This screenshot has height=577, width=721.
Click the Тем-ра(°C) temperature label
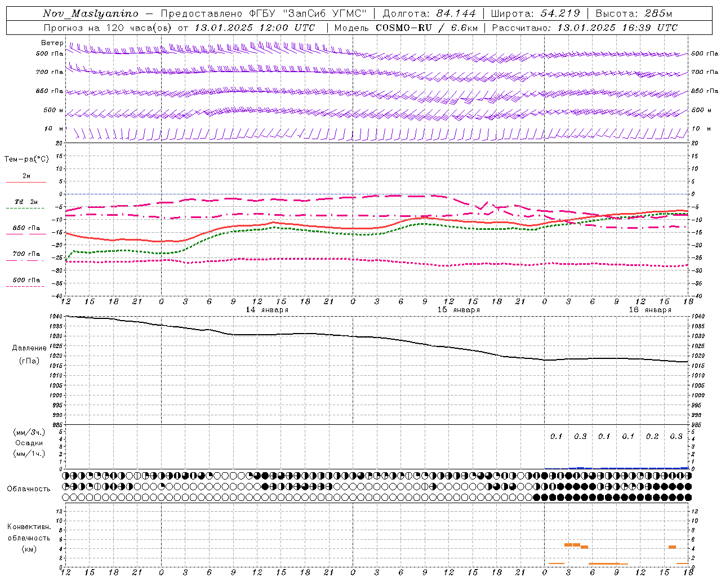[26, 159]
